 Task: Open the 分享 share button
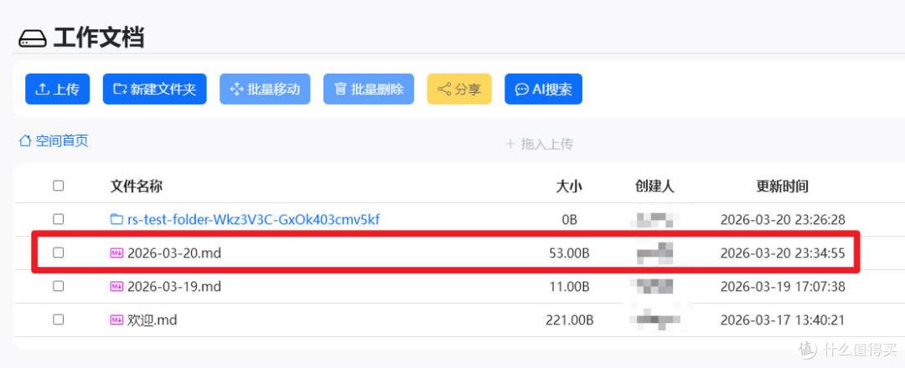click(x=459, y=89)
